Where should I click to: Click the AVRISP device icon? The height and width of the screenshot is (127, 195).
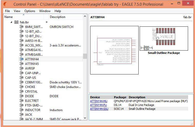pos(22,68)
